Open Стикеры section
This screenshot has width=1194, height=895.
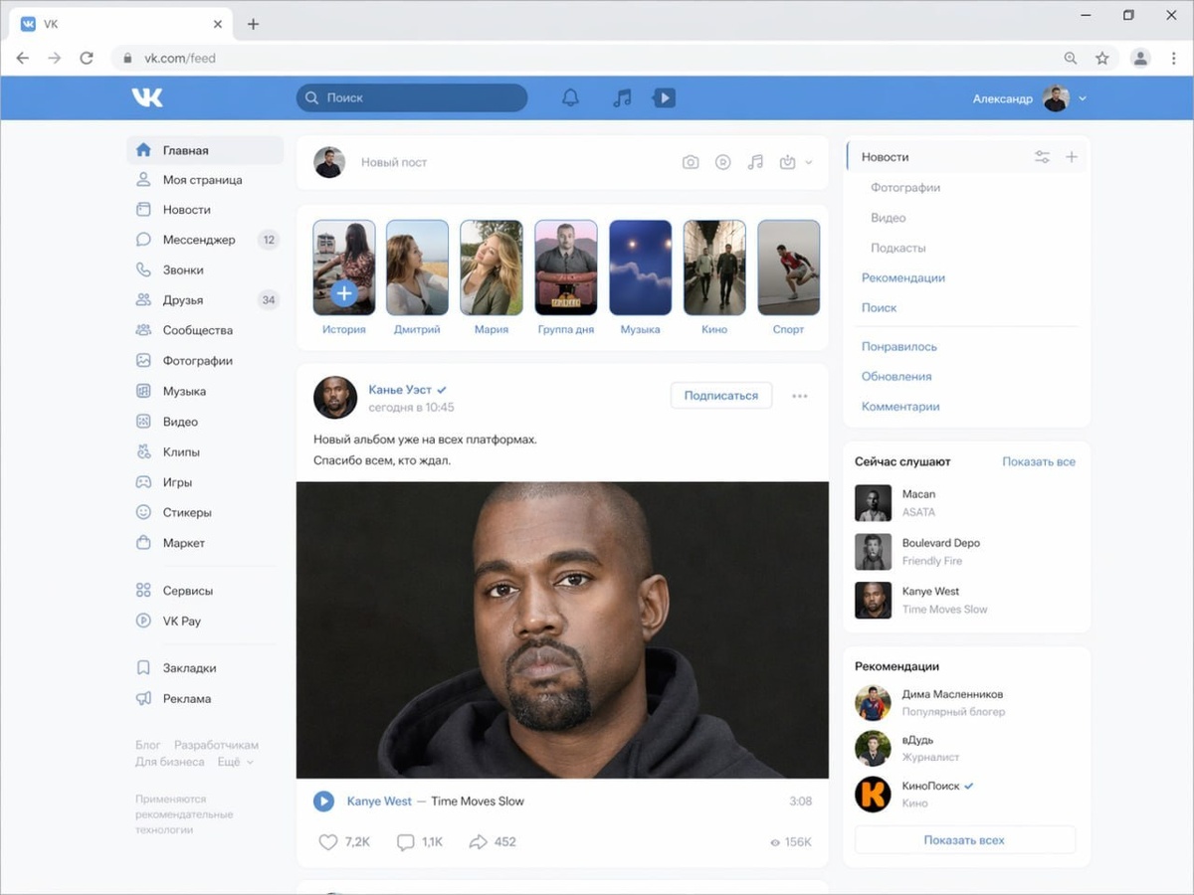coord(205,512)
